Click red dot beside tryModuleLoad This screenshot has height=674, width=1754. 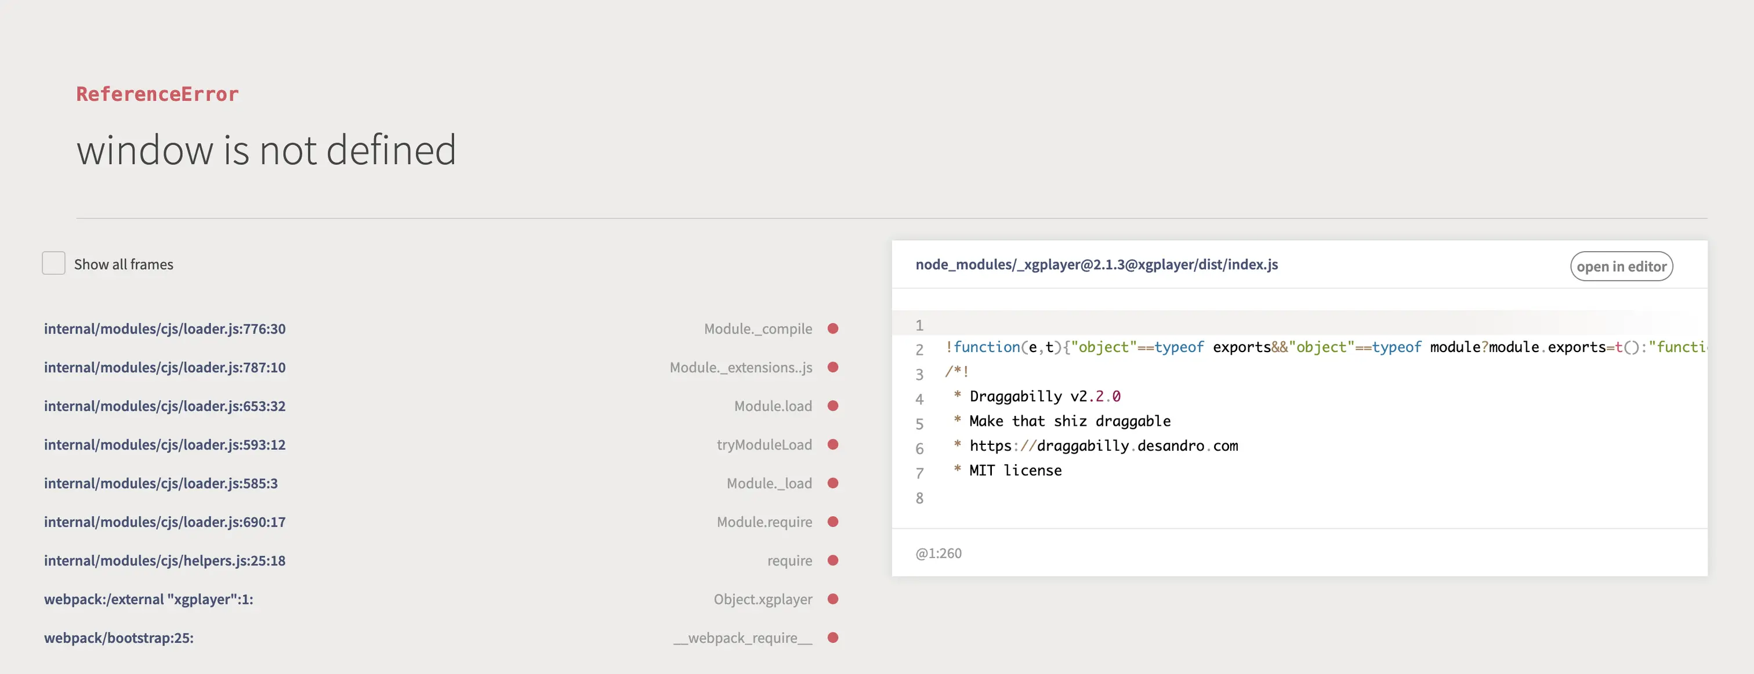(833, 444)
